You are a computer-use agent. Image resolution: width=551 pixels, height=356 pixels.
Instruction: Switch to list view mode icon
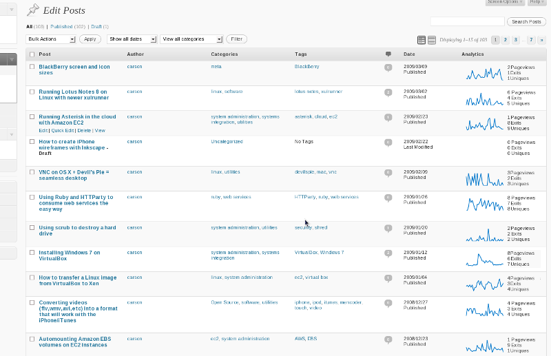(x=422, y=40)
